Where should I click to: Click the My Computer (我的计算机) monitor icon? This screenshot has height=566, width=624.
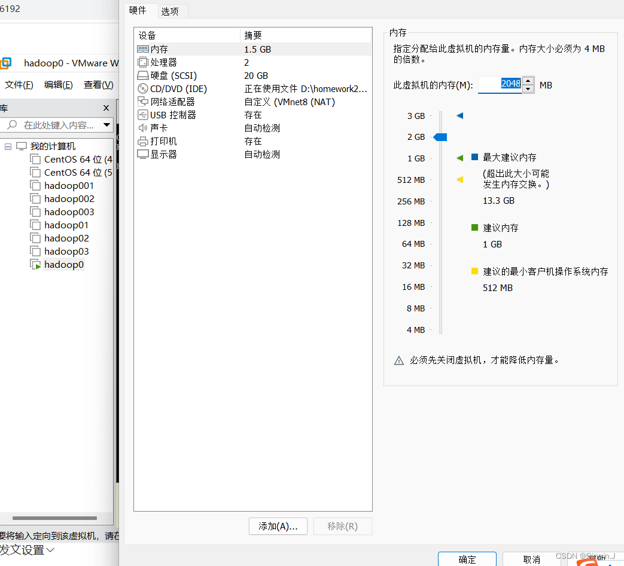pos(22,146)
